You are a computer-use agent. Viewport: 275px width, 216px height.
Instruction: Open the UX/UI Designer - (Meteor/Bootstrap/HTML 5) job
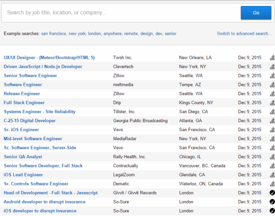(49, 57)
